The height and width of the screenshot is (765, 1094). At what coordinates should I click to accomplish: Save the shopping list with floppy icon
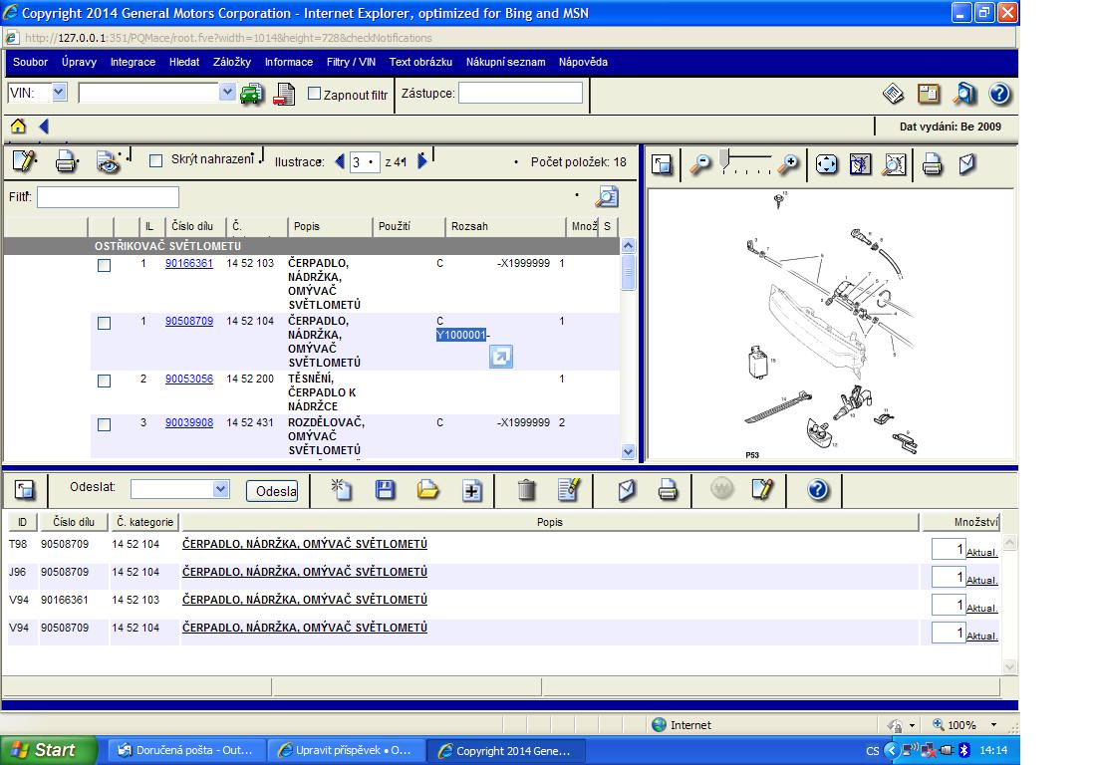coord(385,489)
